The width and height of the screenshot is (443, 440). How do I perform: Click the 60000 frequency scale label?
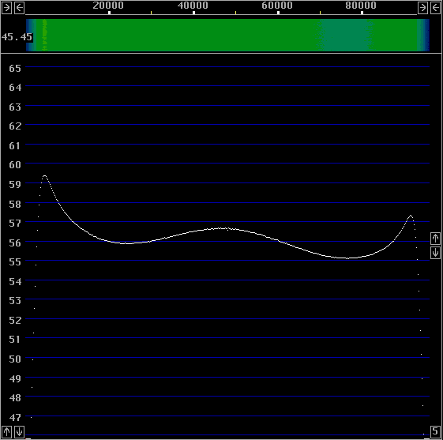(x=277, y=6)
